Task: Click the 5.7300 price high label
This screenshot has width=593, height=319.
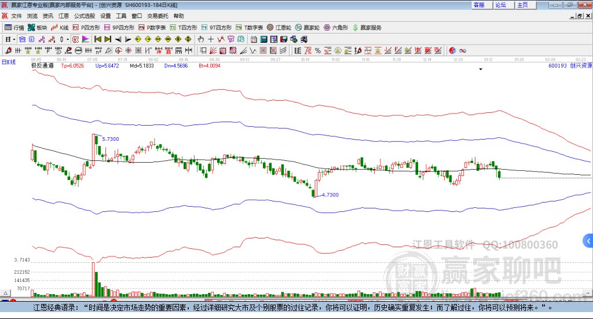Action: (110, 140)
